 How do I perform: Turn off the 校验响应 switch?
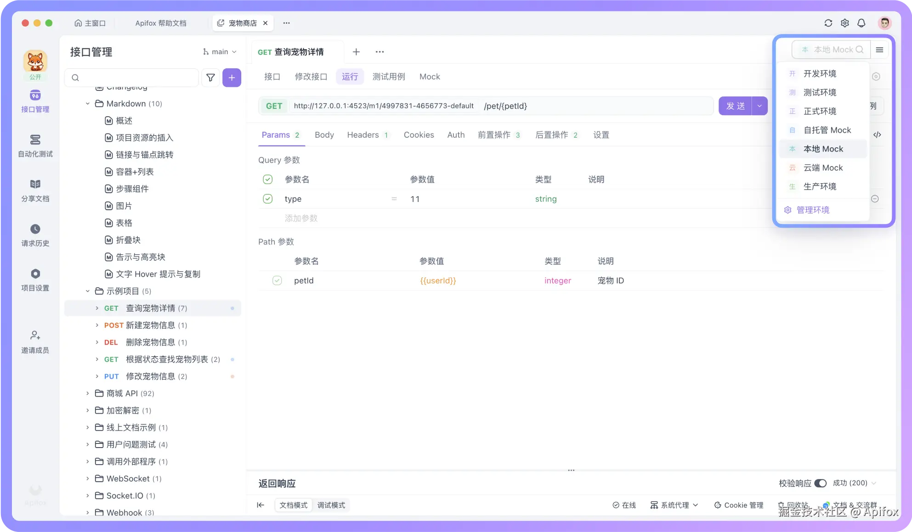[820, 483]
